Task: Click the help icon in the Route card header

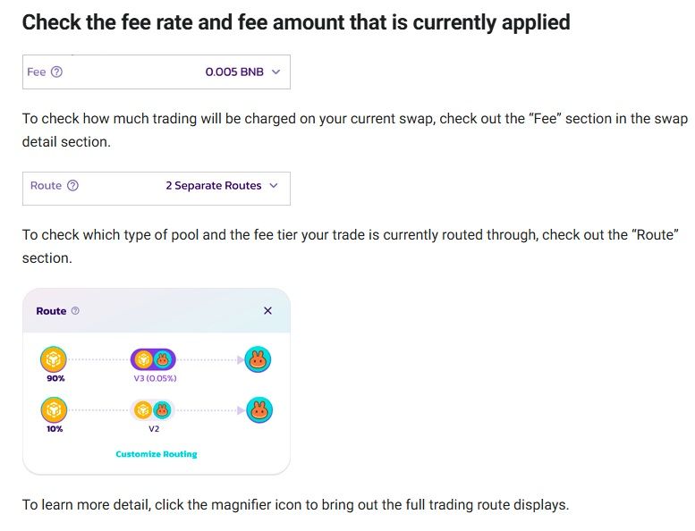Action: [75, 311]
